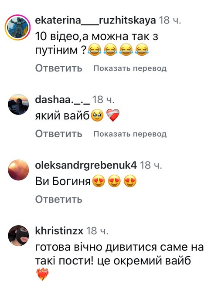This screenshot has width=218, height=281.
Task: Click username ekaterina___ruzhitskaya
Action: point(95,20)
